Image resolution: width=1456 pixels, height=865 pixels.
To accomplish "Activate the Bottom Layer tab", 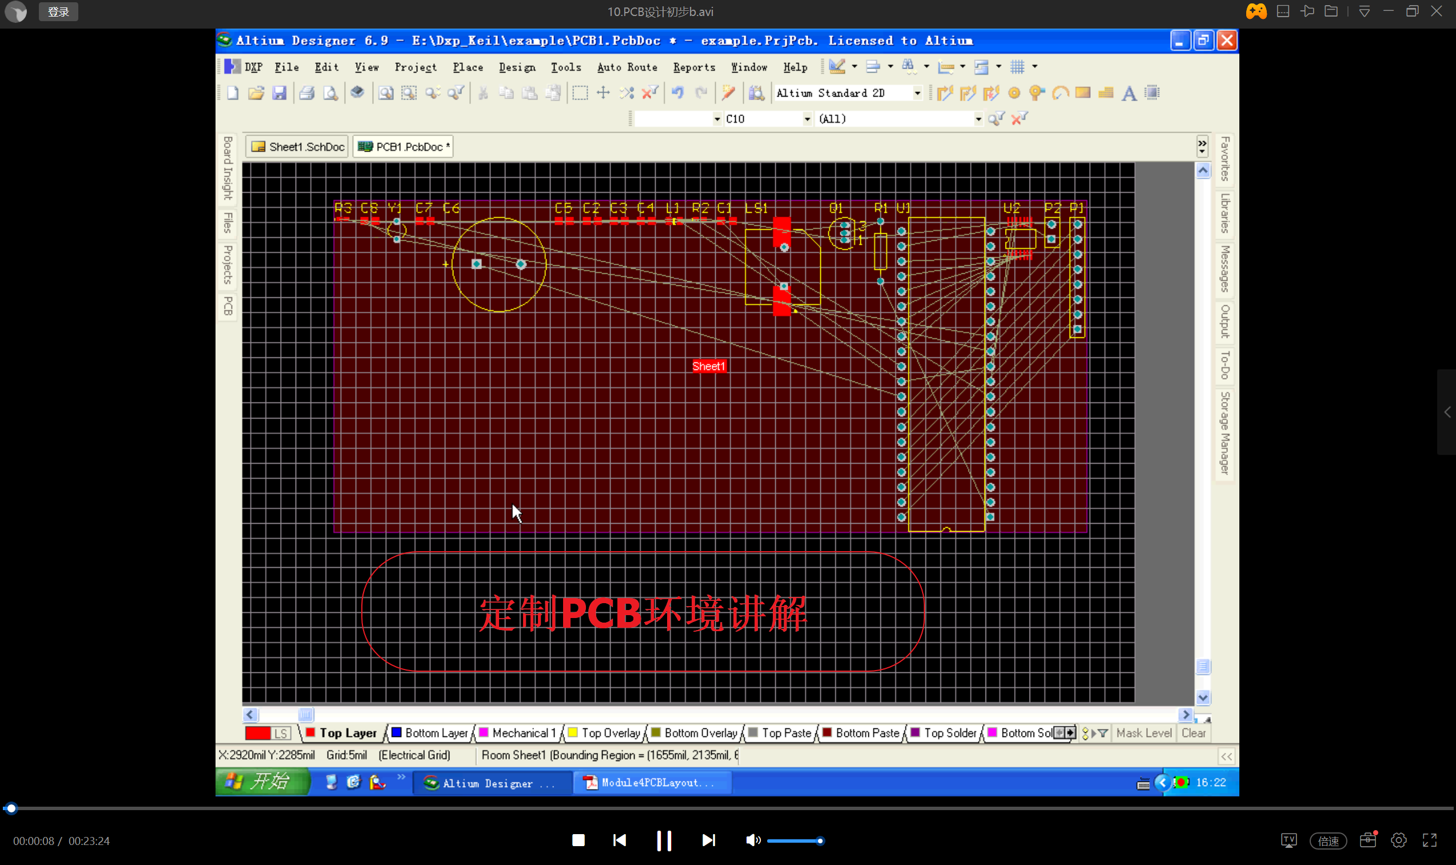I will [x=430, y=733].
